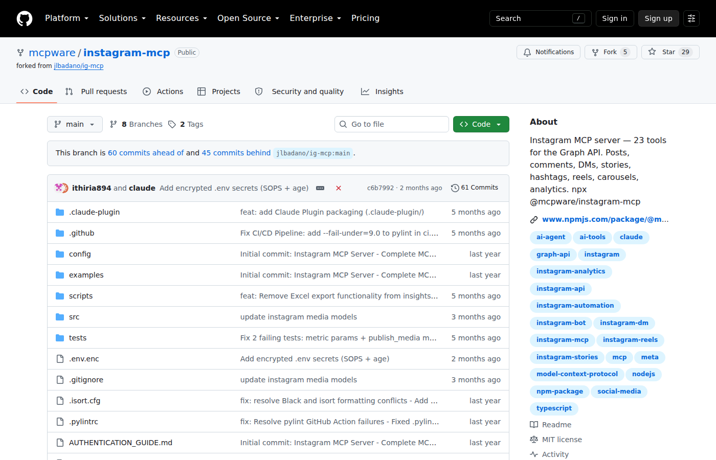Open the .claude-plugin folder icon

coord(60,212)
